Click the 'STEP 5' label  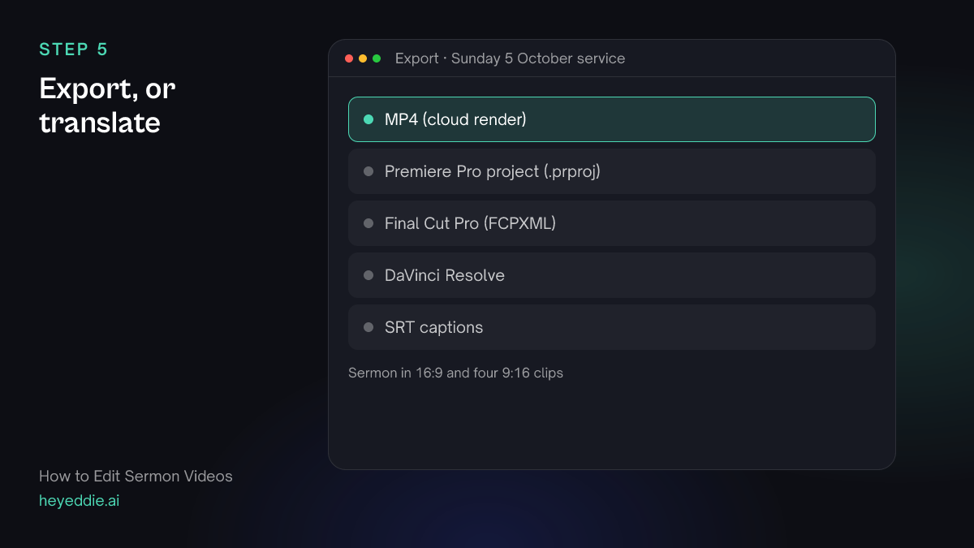[x=73, y=50]
